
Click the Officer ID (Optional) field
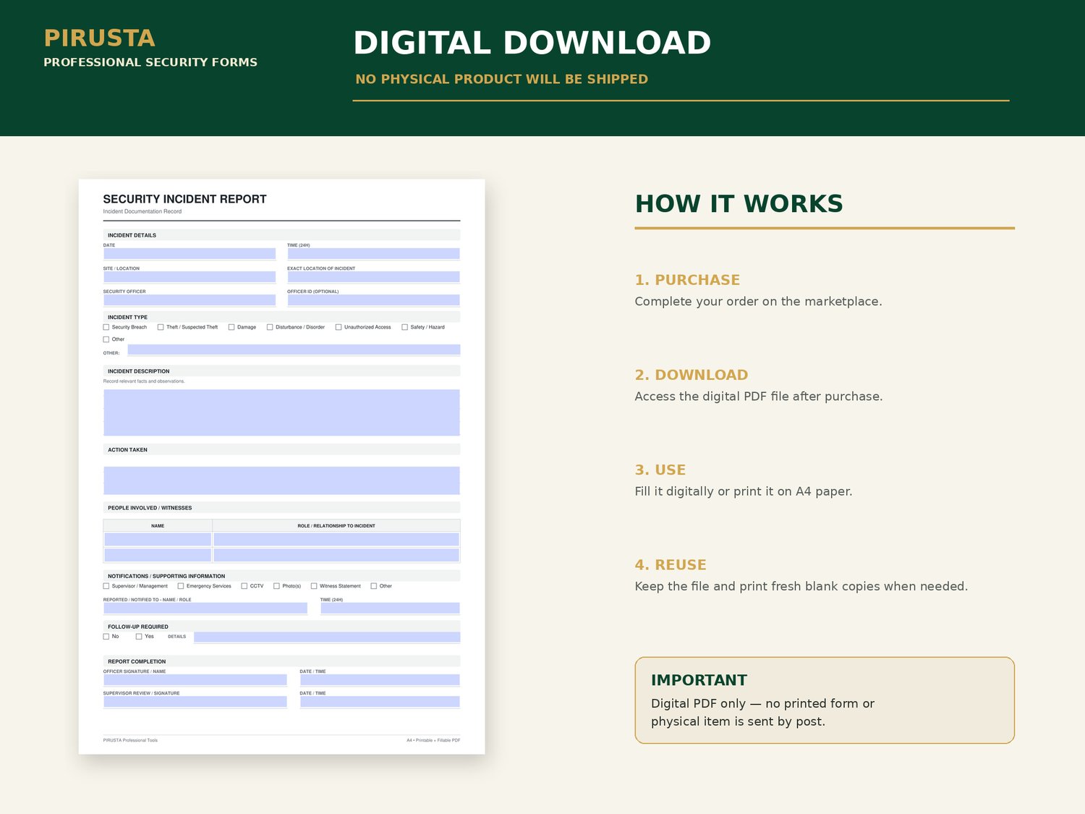pyautogui.click(x=373, y=300)
